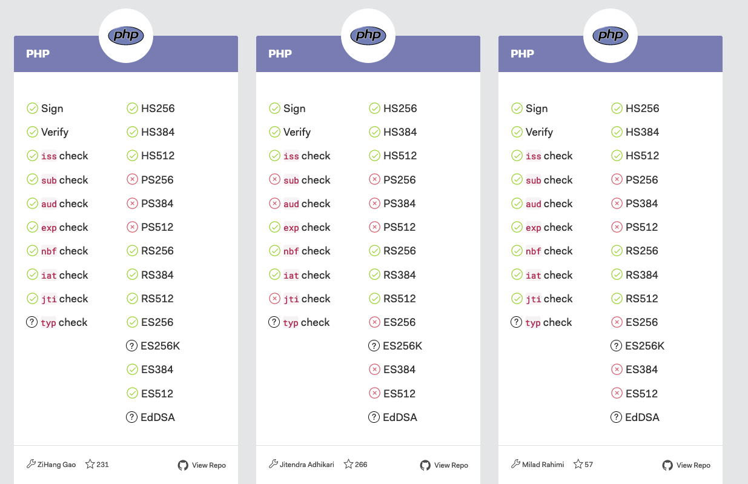Open View Repo link on Jitendra Adhikari's card

(x=444, y=465)
